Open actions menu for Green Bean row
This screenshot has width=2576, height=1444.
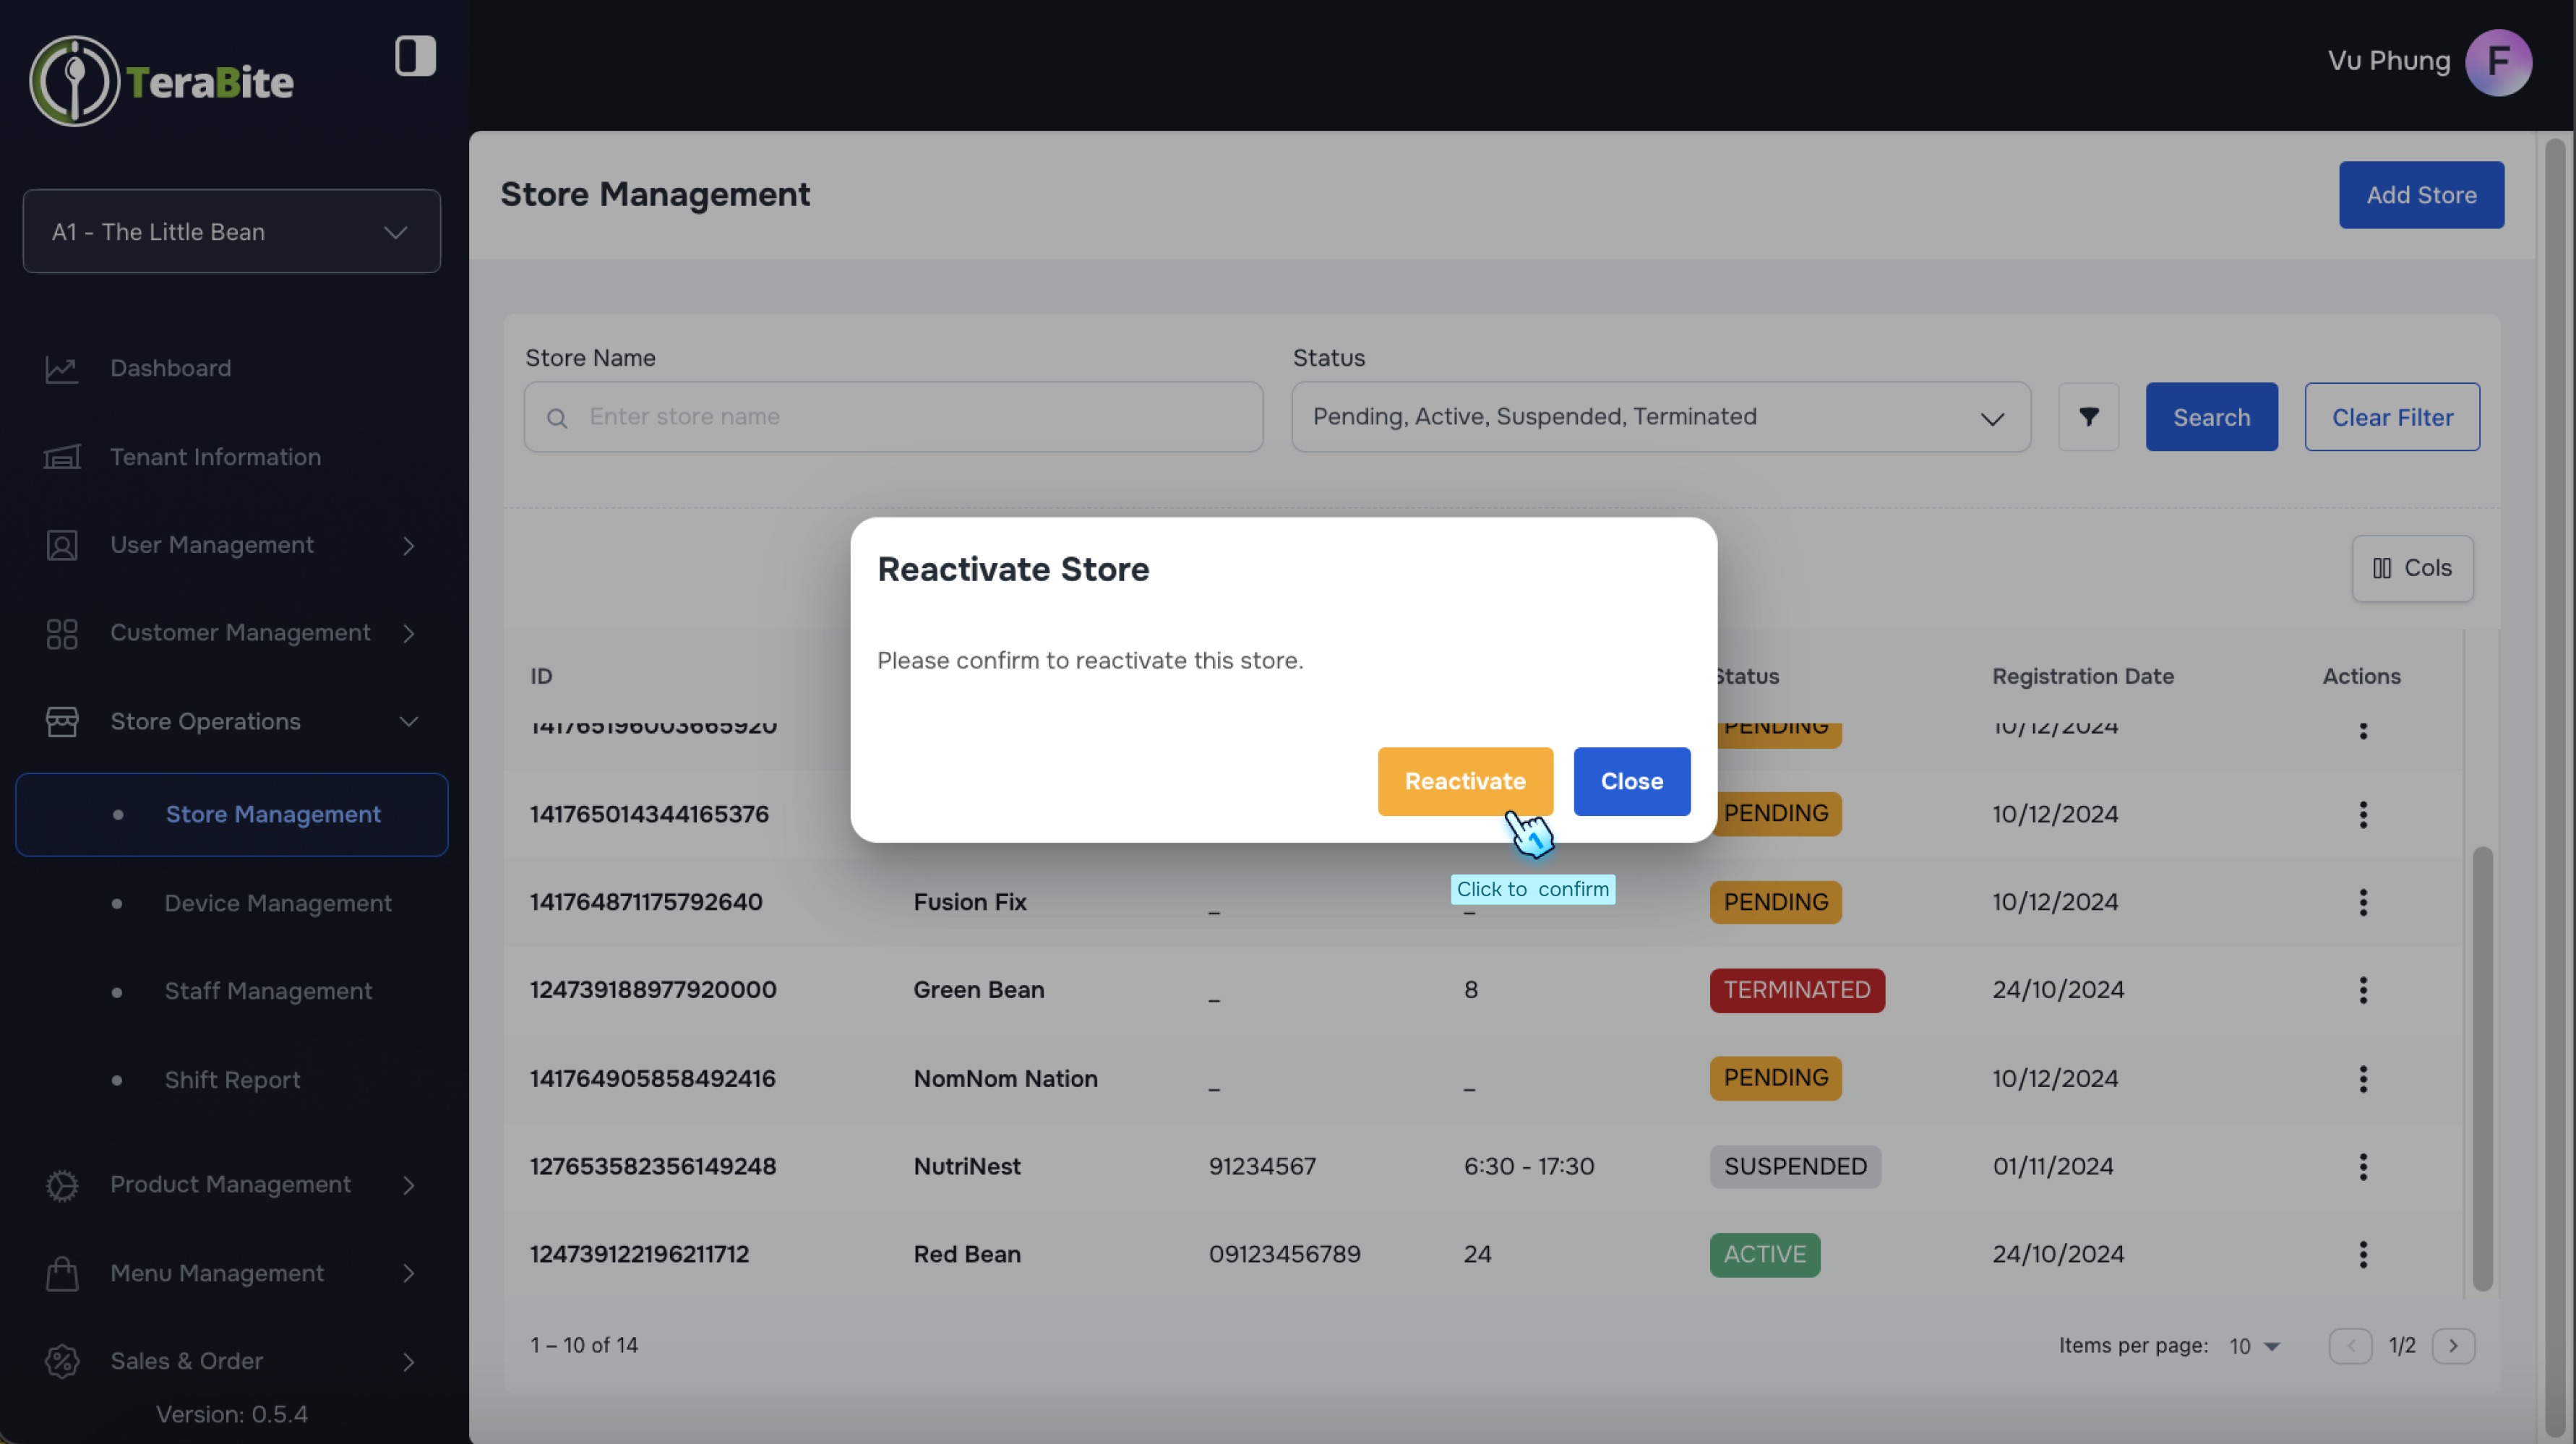[2363, 990]
